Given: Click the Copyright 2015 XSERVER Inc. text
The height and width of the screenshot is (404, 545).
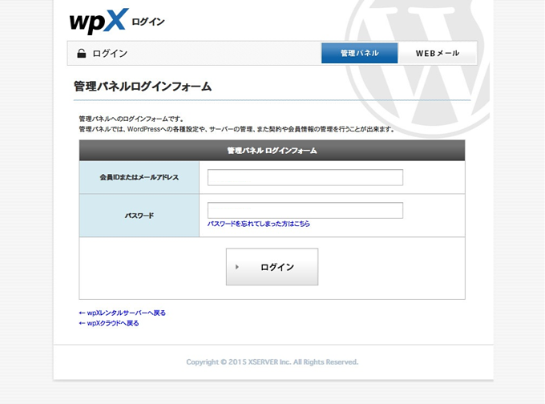Looking at the screenshot, I should pos(272,362).
